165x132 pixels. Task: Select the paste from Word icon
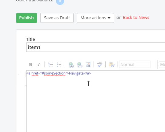point(111,64)
